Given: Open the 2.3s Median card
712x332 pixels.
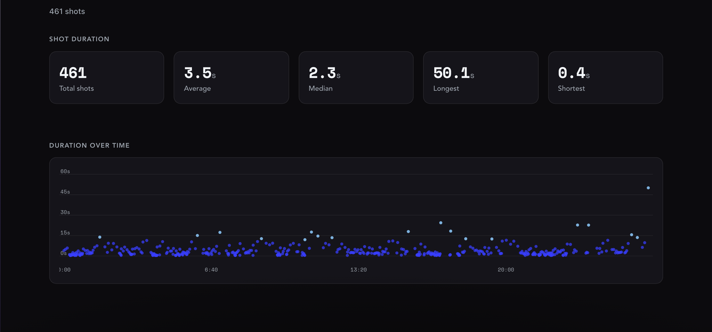Looking at the screenshot, I should [356, 78].
